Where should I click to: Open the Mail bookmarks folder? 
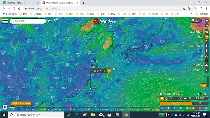click(x=23, y=14)
